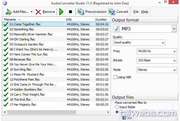180x121 pixels.
Task: Open the Bitrate 192 Kbps dropdown
Action: (x=174, y=61)
